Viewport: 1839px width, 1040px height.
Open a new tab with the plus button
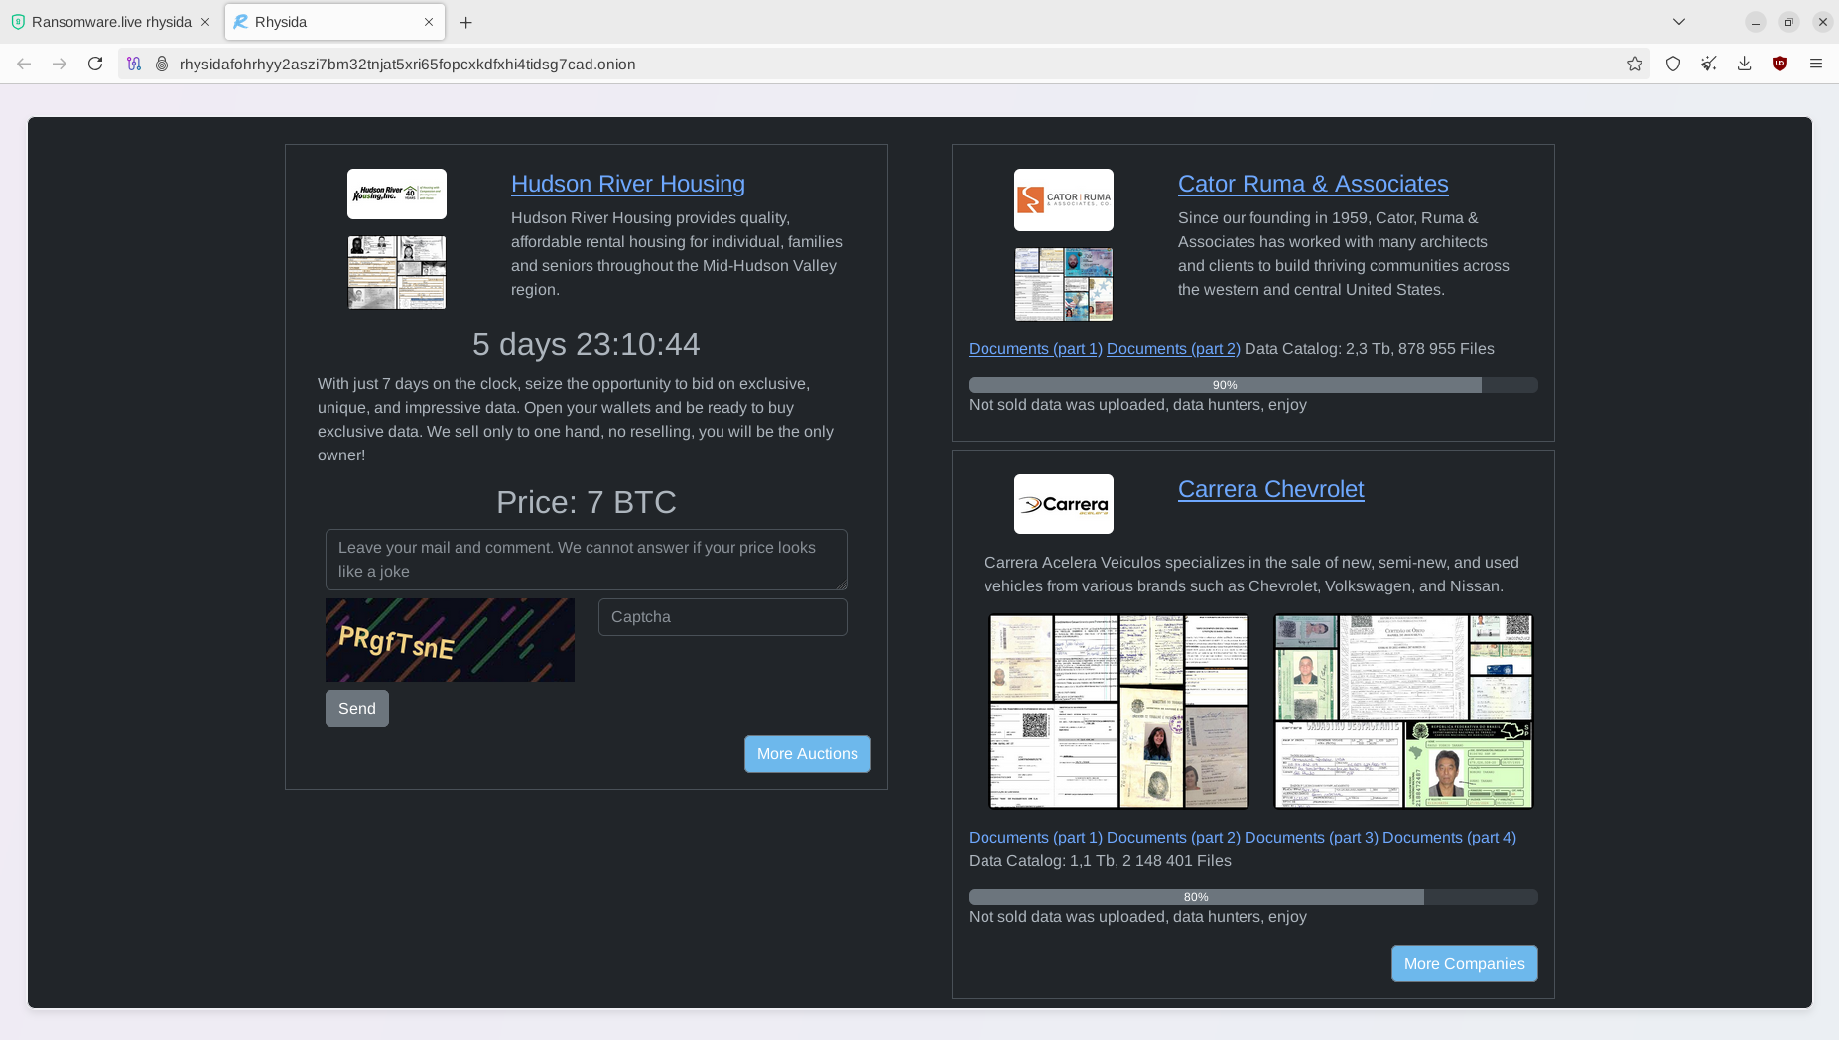click(x=466, y=21)
